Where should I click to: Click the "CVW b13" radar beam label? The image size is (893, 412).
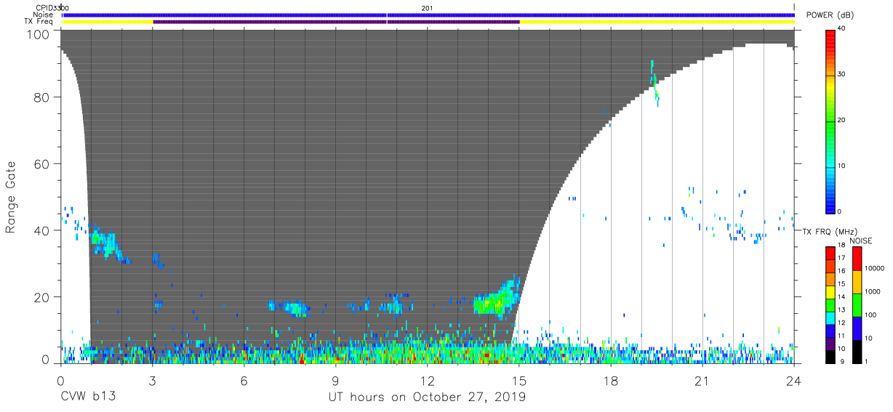(88, 397)
